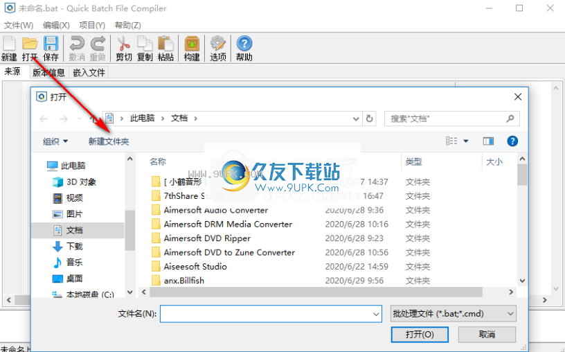Click the search magnifier icon in dialog
Image resolution: width=565 pixels, height=352 pixels.
pos(510,118)
